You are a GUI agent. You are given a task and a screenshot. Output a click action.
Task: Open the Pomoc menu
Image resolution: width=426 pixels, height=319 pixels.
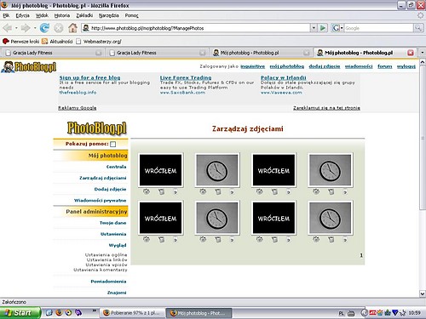tap(131, 15)
